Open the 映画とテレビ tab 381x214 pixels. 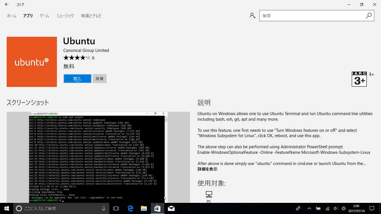(91, 16)
